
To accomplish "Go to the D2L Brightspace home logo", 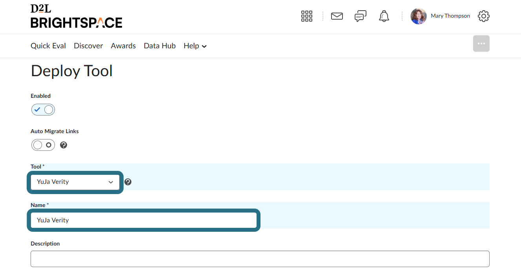I will [77, 16].
